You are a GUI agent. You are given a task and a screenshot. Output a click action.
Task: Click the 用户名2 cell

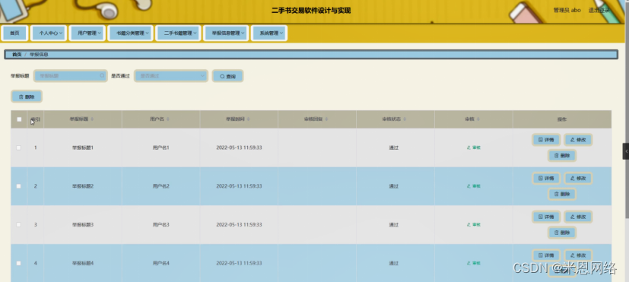160,186
